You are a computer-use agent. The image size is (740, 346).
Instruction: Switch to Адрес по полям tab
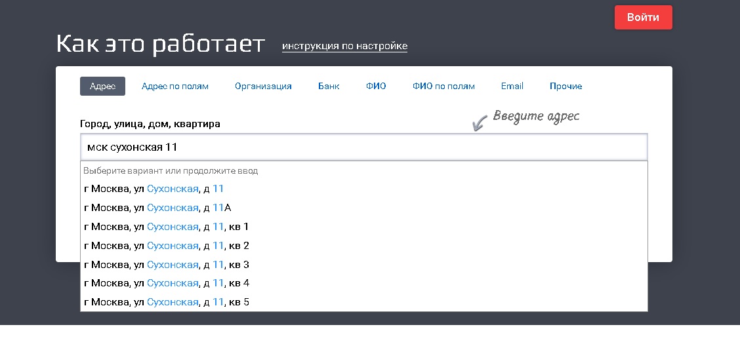[x=175, y=86]
